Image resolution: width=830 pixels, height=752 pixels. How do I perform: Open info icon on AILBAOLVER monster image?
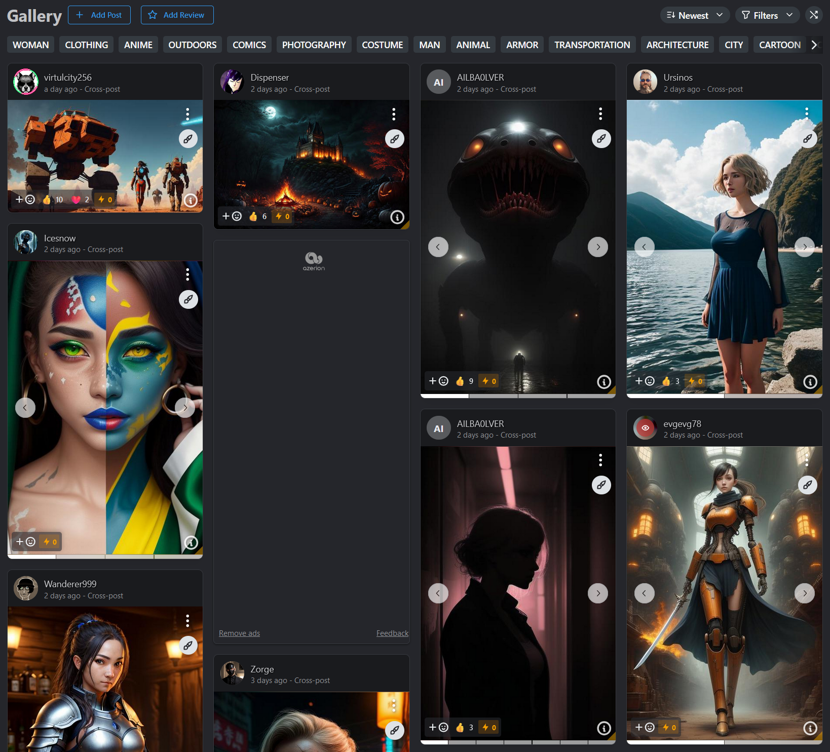point(603,382)
